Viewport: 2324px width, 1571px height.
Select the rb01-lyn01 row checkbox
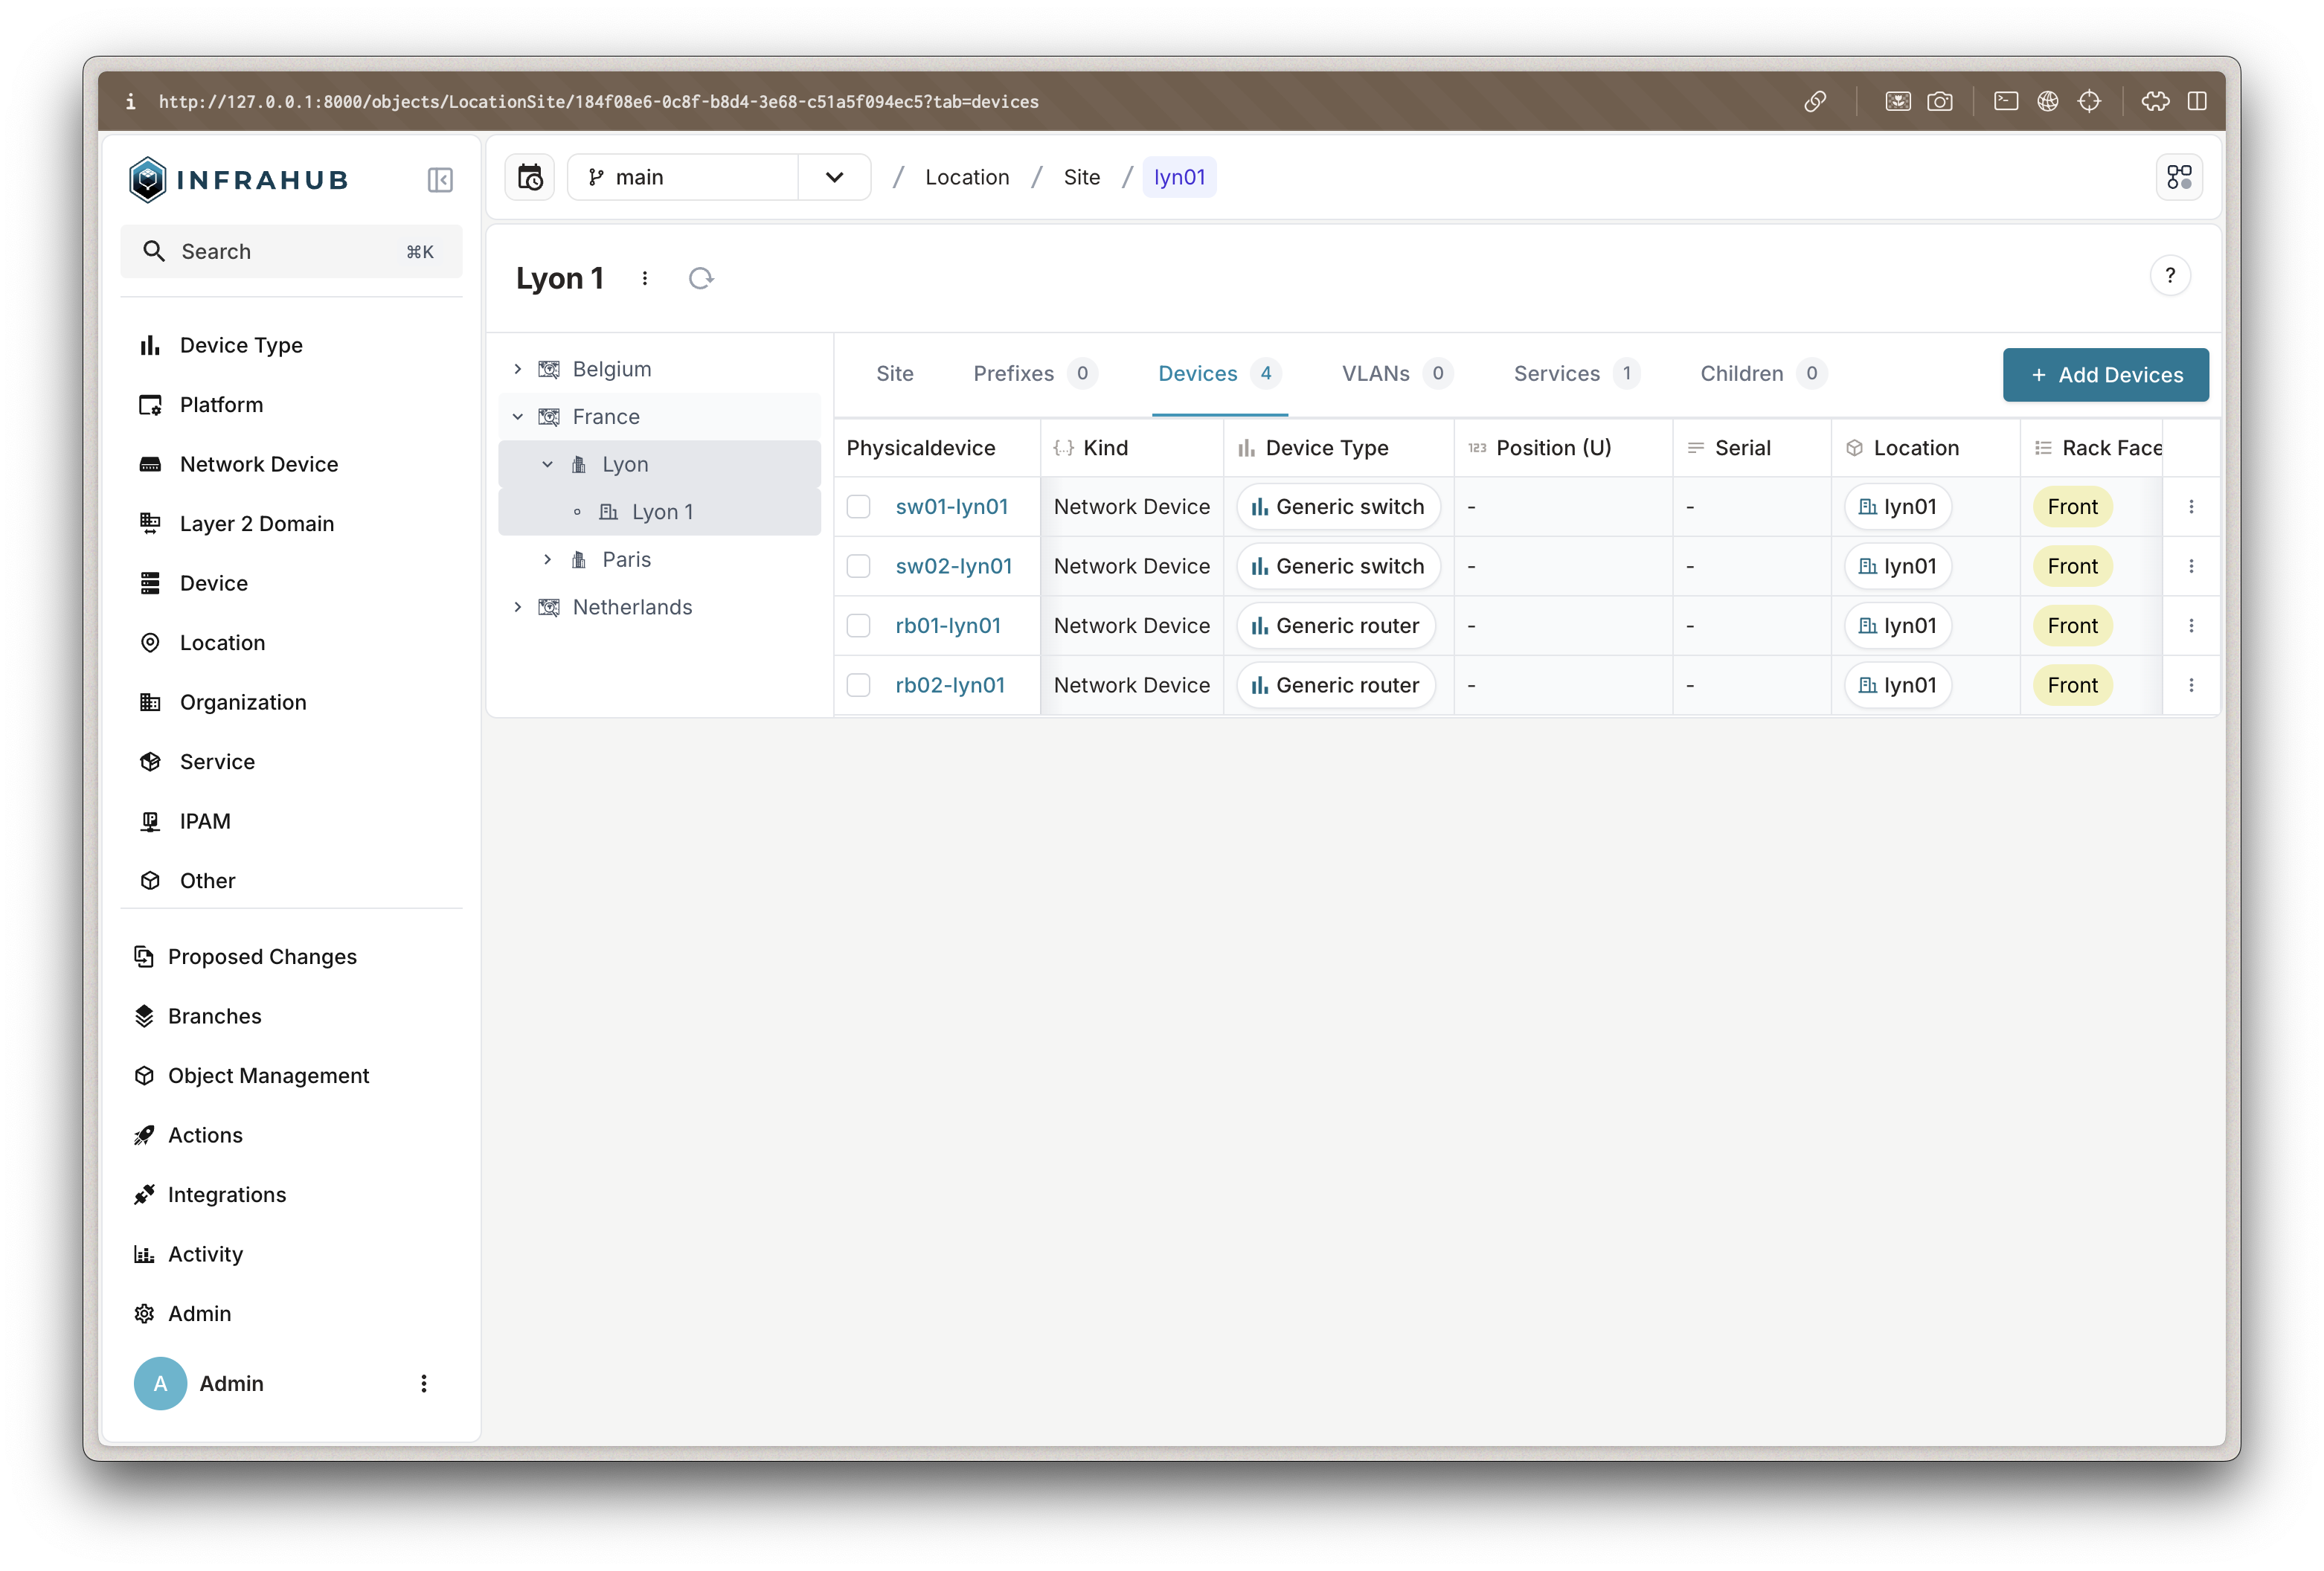click(859, 626)
